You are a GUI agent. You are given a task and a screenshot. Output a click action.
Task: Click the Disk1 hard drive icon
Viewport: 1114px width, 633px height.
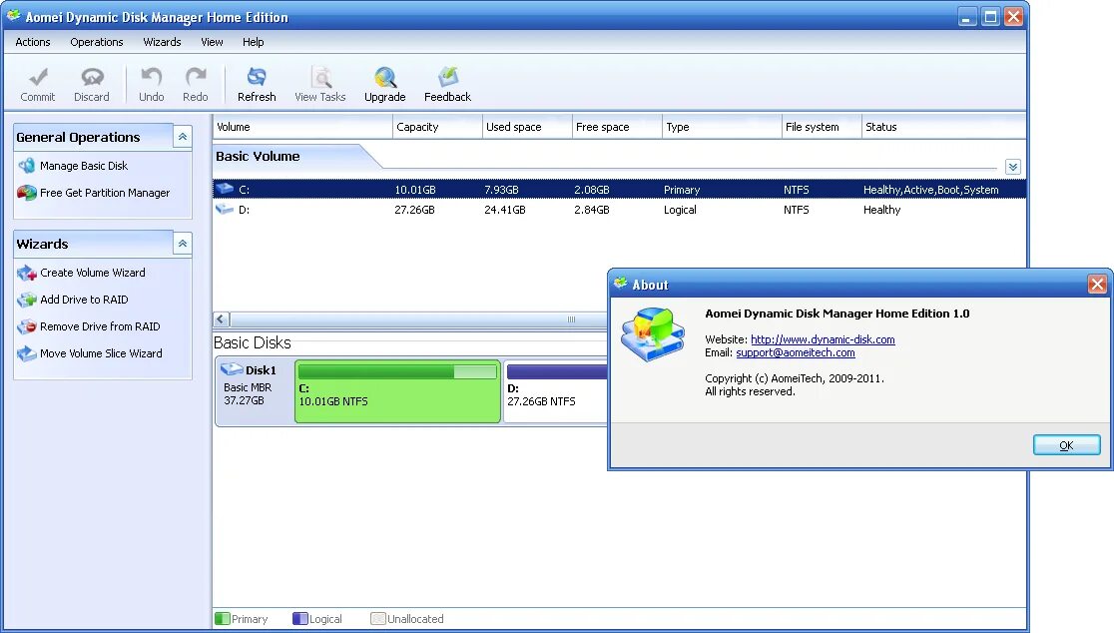[232, 369]
